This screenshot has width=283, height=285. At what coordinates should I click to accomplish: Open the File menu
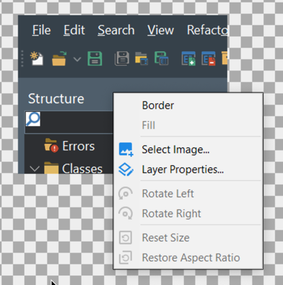pos(41,30)
